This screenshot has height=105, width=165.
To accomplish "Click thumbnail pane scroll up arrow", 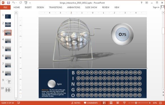I will coord(16,13).
